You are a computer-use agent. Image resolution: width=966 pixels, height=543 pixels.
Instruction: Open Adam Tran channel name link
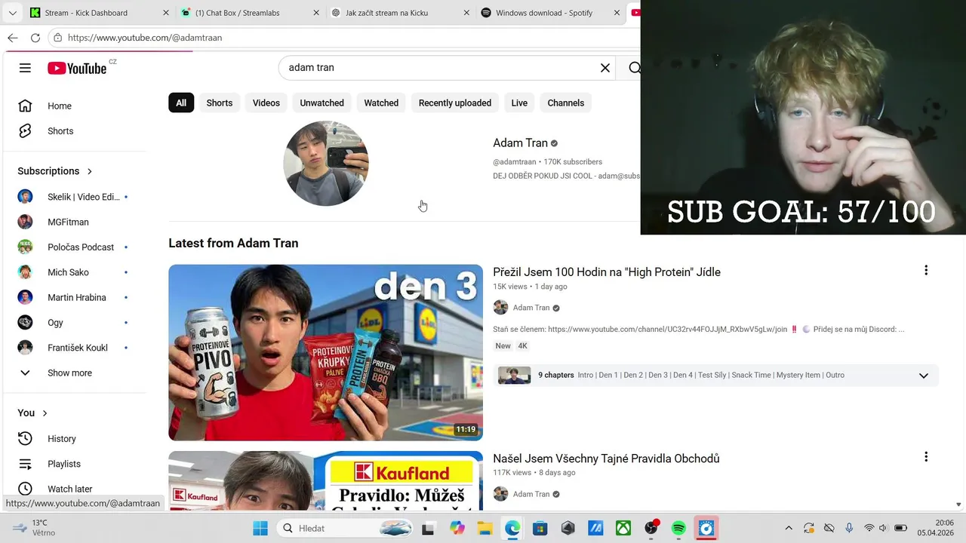[520, 143]
